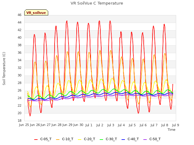Click the Jul 5 x-axis tick label
194x145 pixels.
tap(132, 125)
